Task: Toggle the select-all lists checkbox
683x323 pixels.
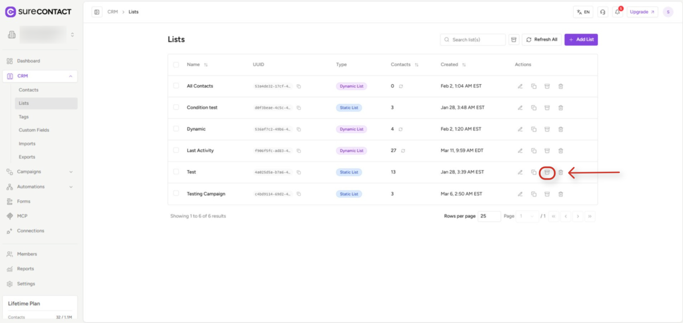Action: point(176,65)
